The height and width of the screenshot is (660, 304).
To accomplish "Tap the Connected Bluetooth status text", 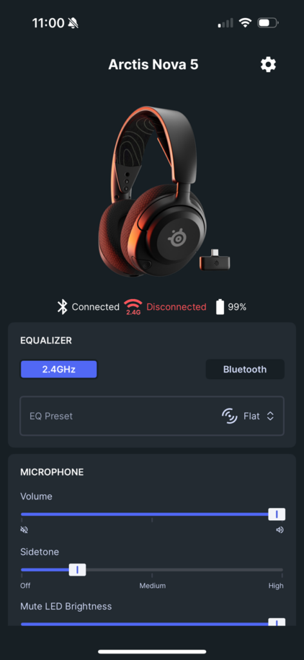I will (x=95, y=307).
